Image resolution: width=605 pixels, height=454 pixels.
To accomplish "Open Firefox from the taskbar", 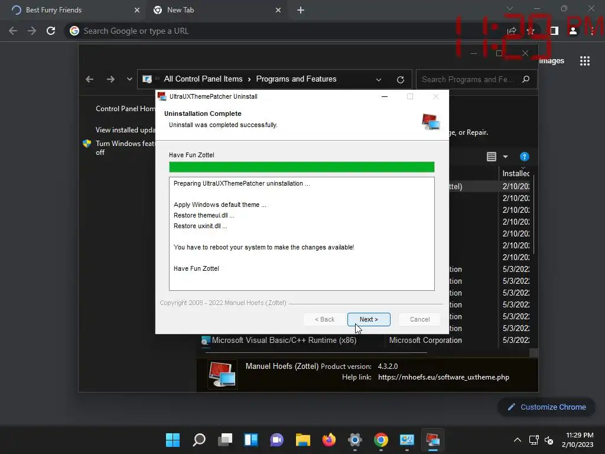I will (328, 440).
